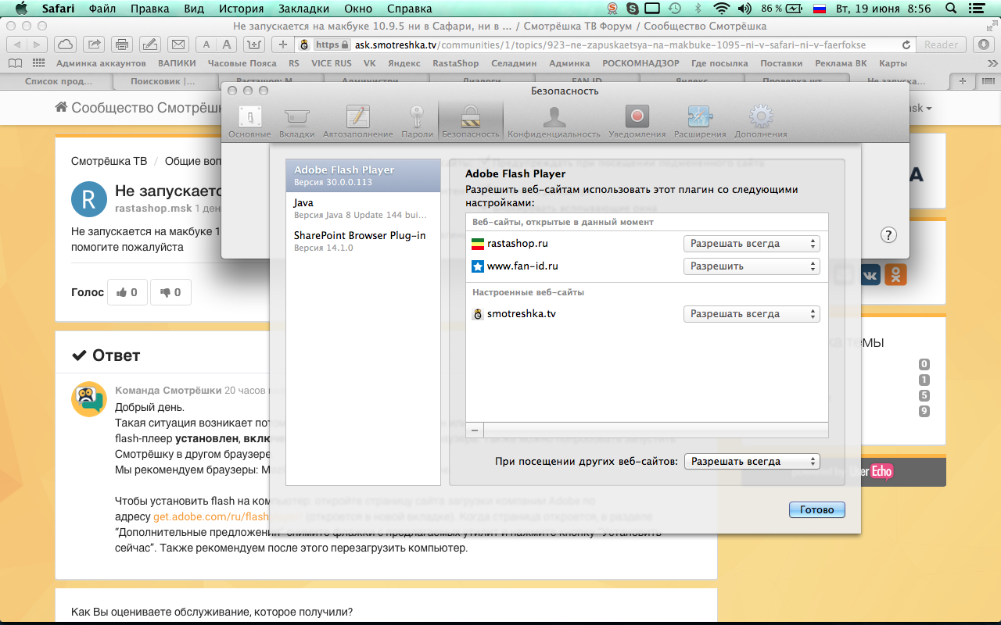The height and width of the screenshot is (625, 1001).
Task: Open the Расширения preferences pane
Action: [699, 121]
